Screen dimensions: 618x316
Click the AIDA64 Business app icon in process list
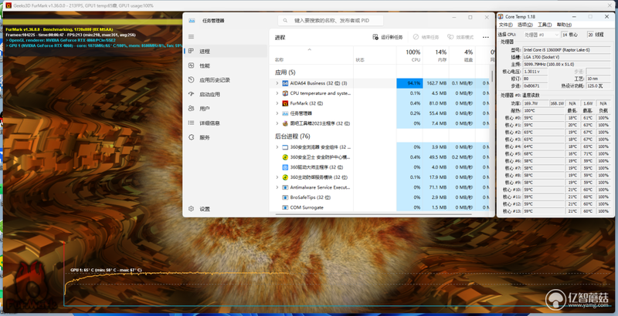click(285, 83)
